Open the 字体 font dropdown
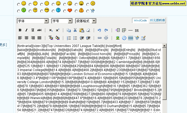Image resolution: width=187 pixels, height=113 pixels. tap(33, 21)
